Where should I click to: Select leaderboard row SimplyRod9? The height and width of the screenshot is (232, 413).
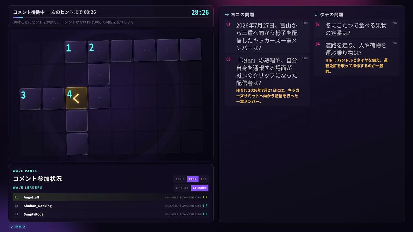(x=111, y=214)
